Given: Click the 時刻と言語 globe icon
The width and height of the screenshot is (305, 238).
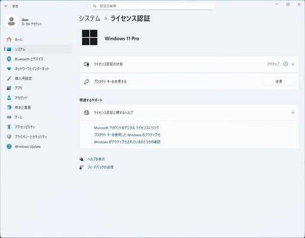Looking at the screenshot, I should pyautogui.click(x=9, y=107).
